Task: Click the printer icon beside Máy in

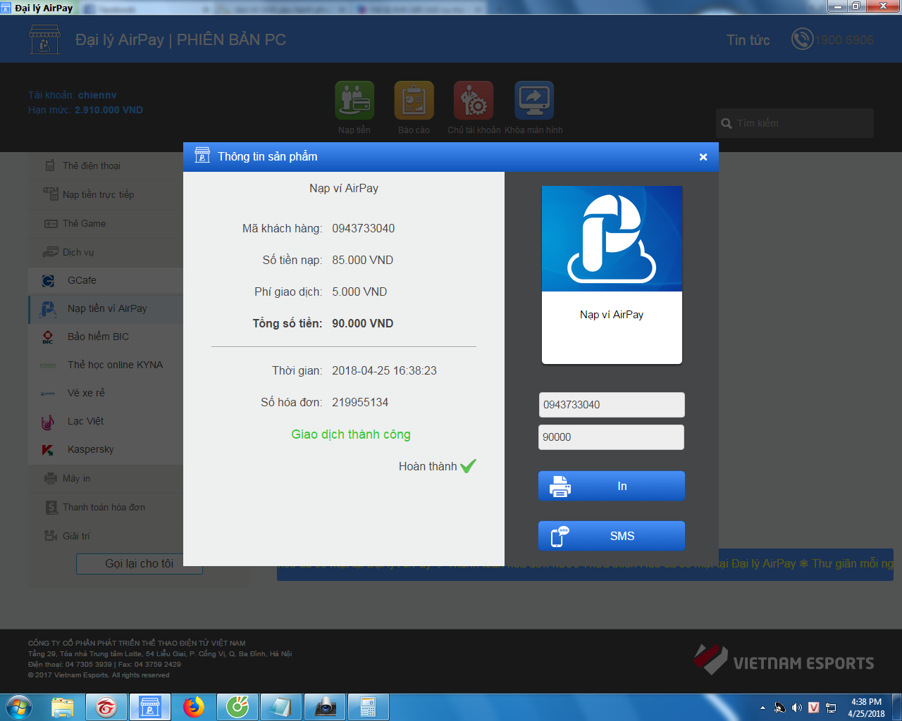Action: click(51, 479)
